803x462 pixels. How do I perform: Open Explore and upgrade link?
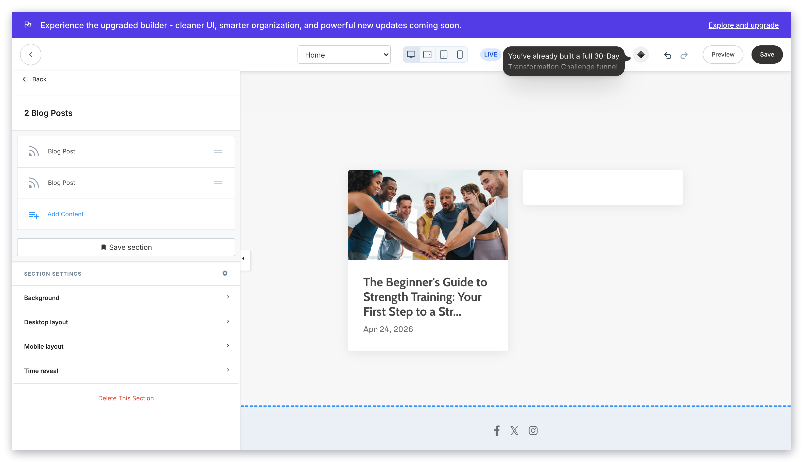[743, 25]
